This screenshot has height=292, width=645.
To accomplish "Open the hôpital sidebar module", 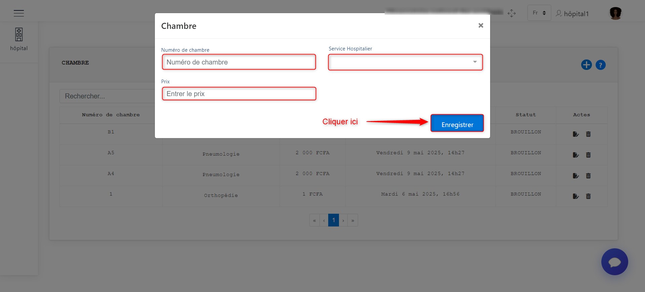I will [x=19, y=39].
